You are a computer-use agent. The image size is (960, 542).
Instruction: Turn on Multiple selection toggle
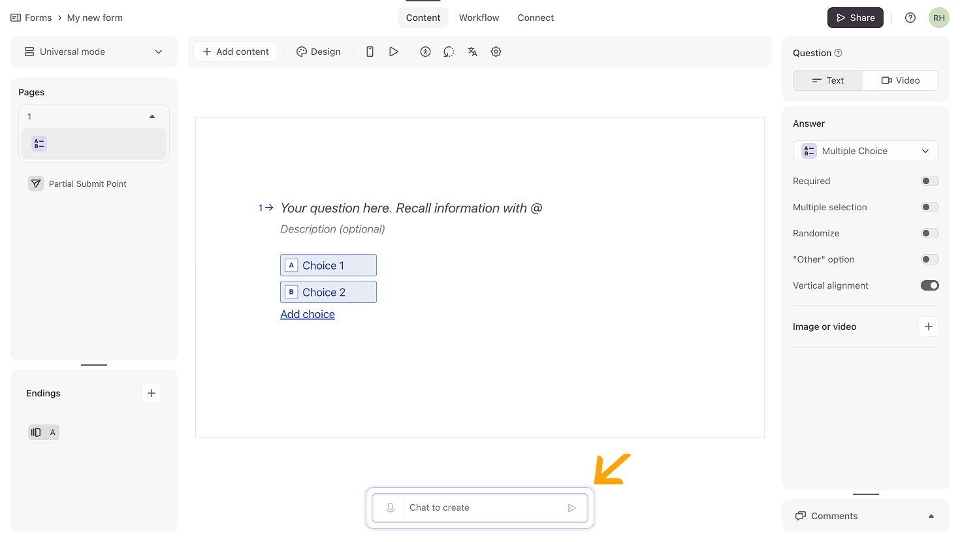point(929,207)
